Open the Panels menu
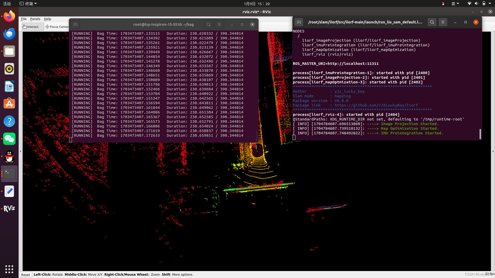 35,19
